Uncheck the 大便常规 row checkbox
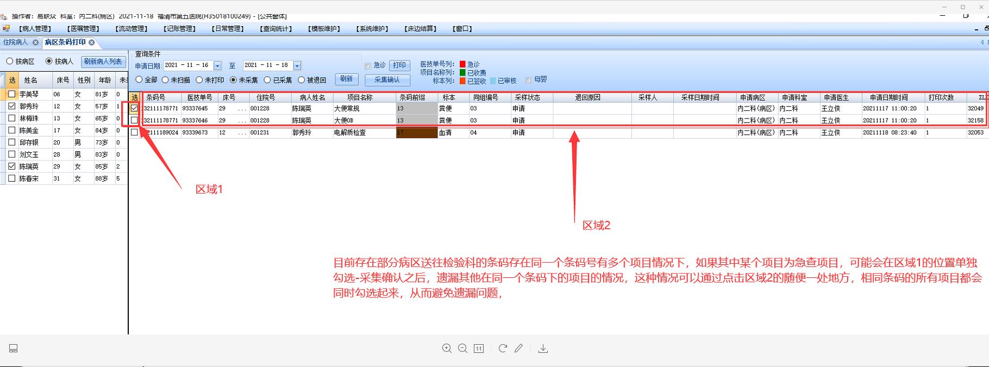989x367 pixels. (134, 108)
